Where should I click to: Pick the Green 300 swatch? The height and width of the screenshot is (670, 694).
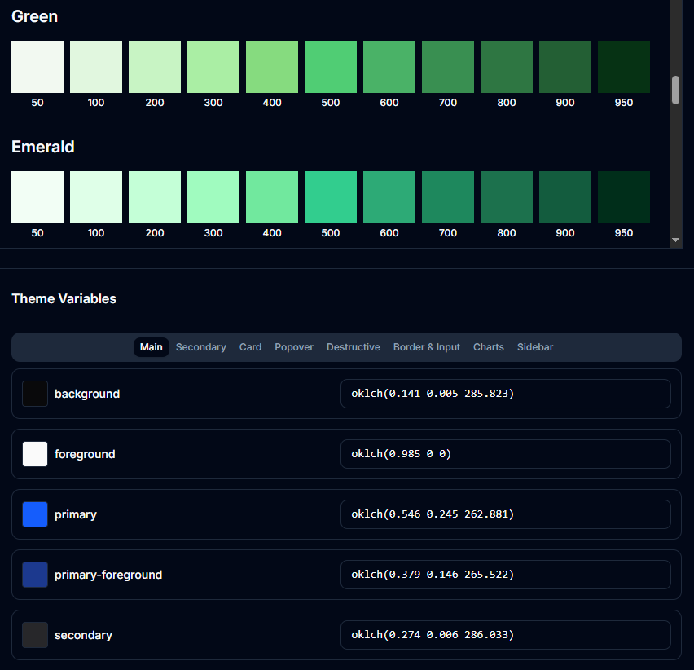tap(213, 67)
